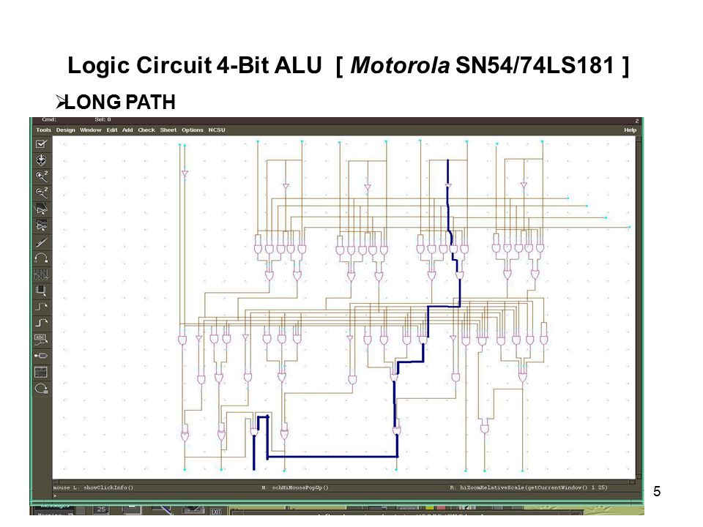Click the 'Sel: 0' status text
The width and height of the screenshot is (703, 527).
(103, 119)
